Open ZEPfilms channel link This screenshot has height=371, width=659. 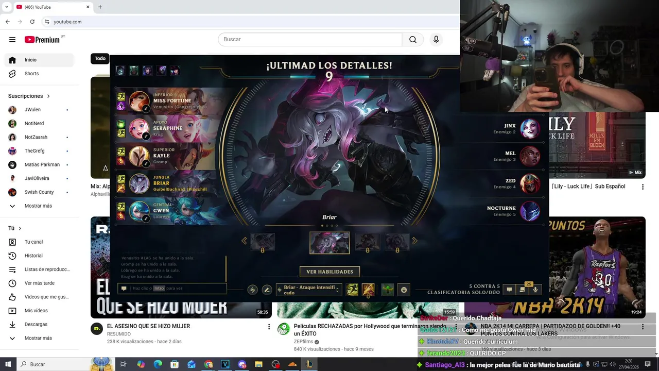(303, 342)
